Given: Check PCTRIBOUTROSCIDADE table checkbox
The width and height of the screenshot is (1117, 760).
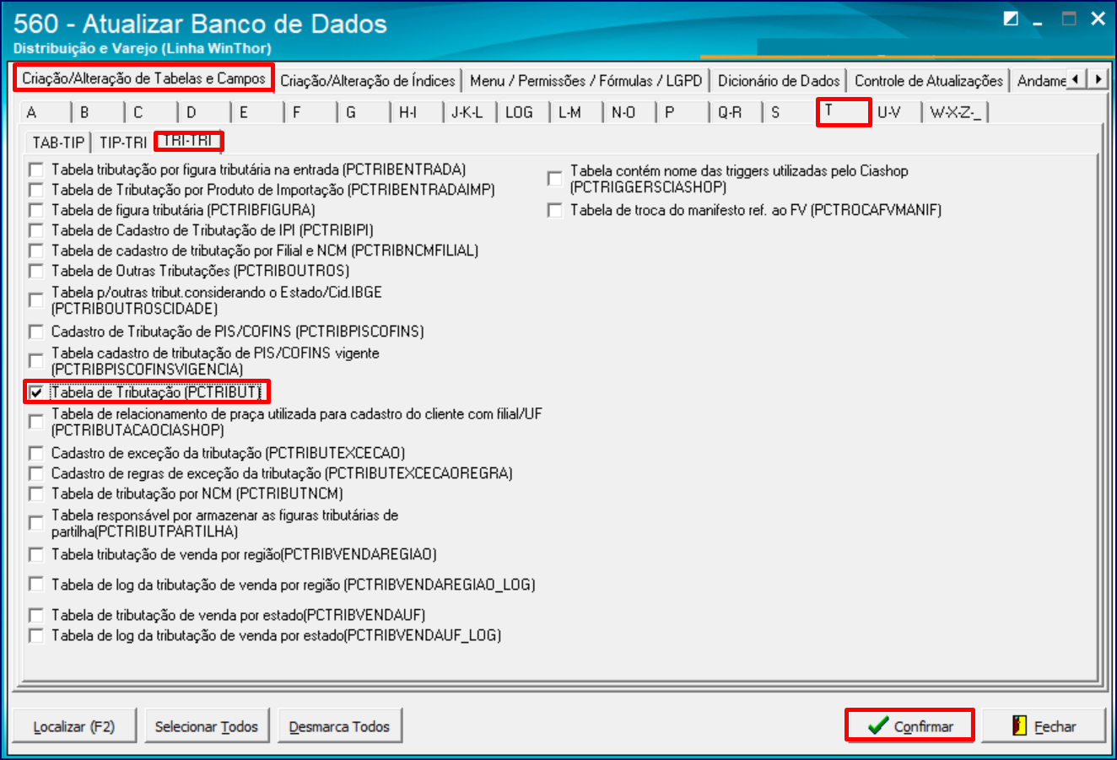Looking at the screenshot, I should [36, 300].
